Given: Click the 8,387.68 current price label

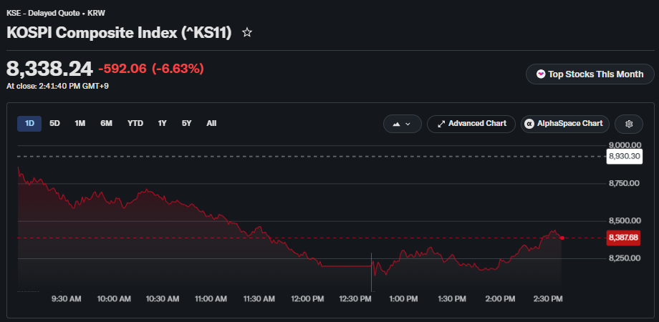Looking at the screenshot, I should coord(624,238).
